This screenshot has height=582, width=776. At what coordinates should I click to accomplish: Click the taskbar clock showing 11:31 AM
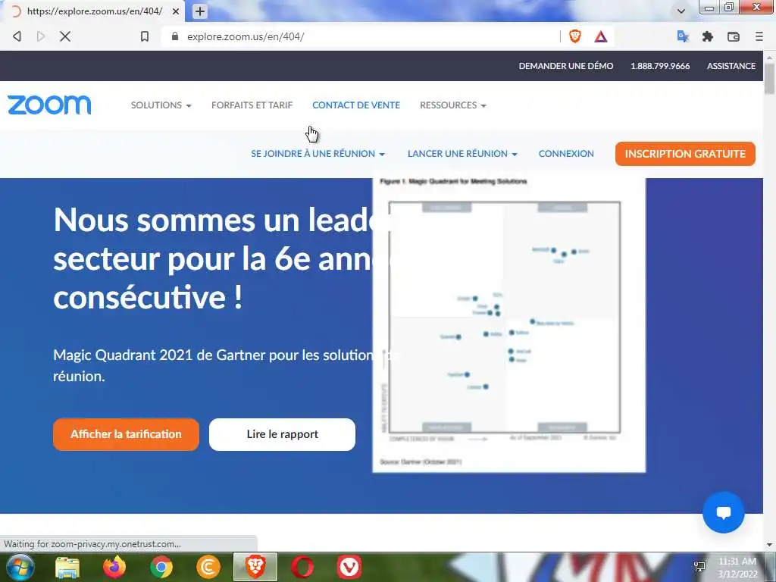pos(737,567)
